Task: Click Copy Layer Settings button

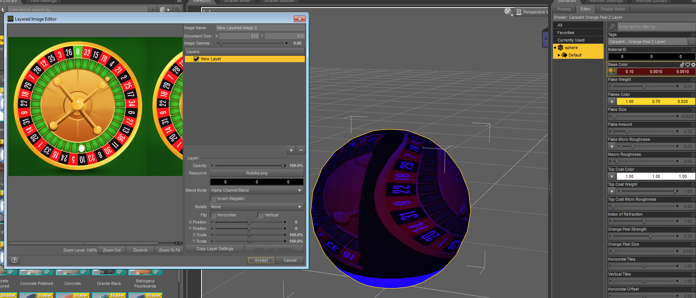Action: [215, 249]
